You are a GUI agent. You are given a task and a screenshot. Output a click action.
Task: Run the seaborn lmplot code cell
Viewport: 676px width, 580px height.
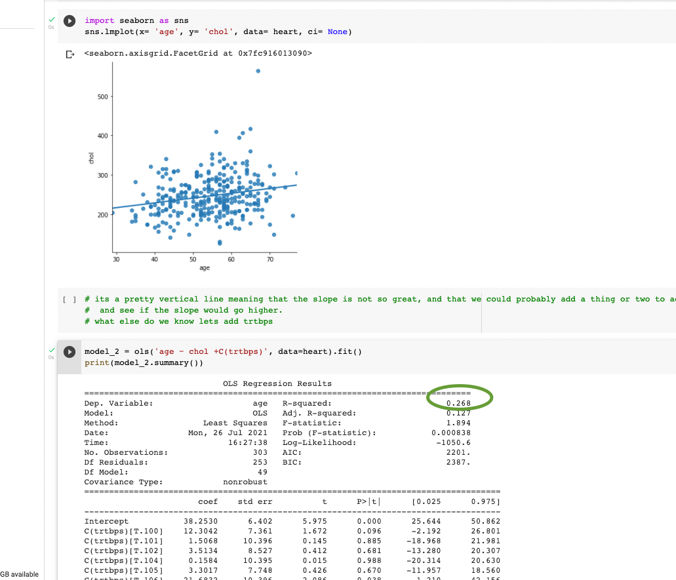coord(70,21)
